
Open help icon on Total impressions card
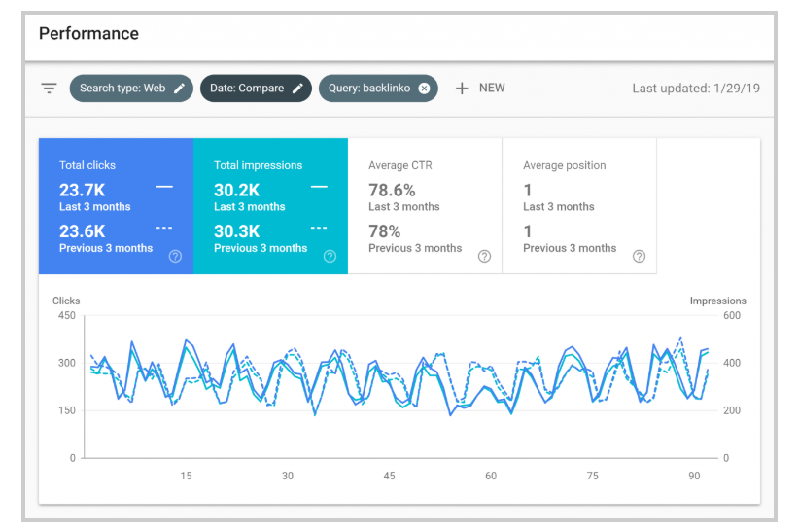point(330,256)
